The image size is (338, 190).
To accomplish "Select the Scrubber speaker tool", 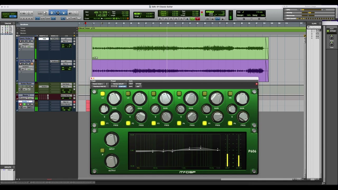I will pyautogui.click(x=70, y=13).
